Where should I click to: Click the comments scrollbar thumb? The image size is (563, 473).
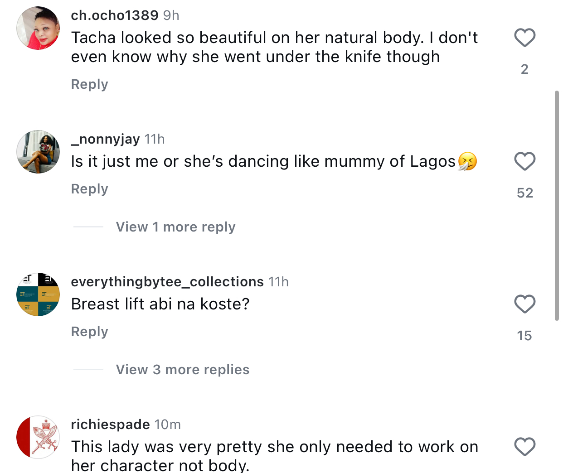557,206
